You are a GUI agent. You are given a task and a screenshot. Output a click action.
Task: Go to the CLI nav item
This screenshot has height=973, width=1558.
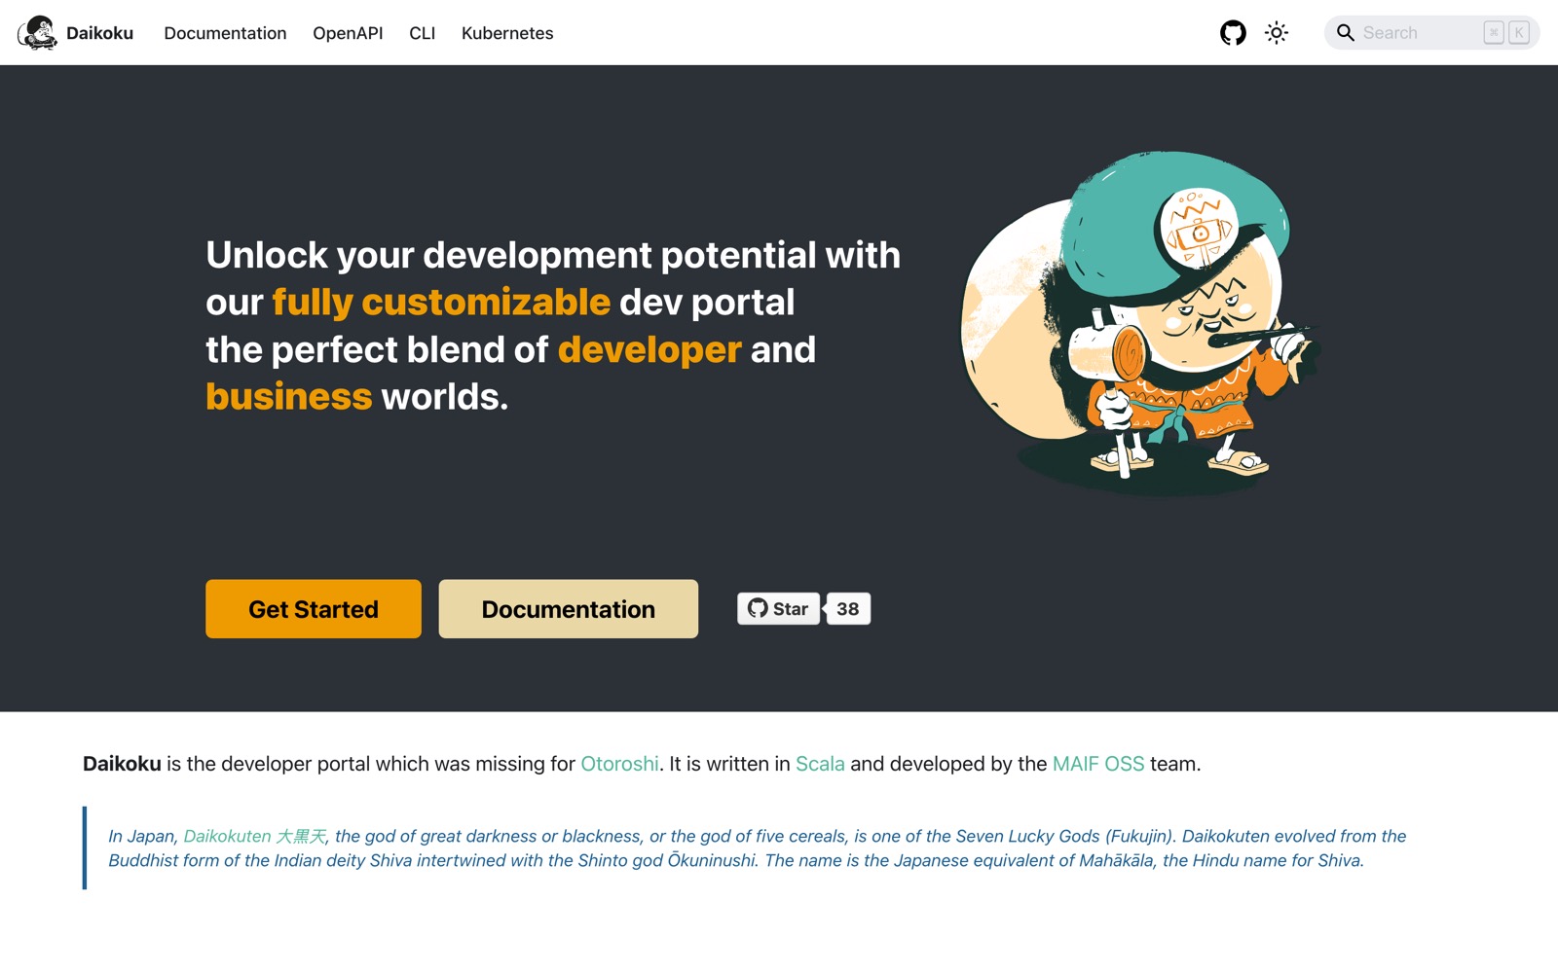click(422, 33)
